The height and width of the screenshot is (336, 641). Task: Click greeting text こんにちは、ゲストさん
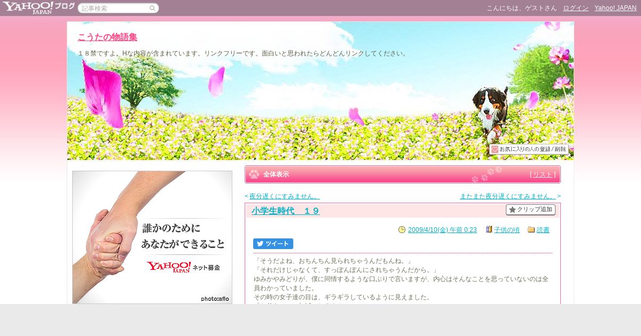pos(521,8)
